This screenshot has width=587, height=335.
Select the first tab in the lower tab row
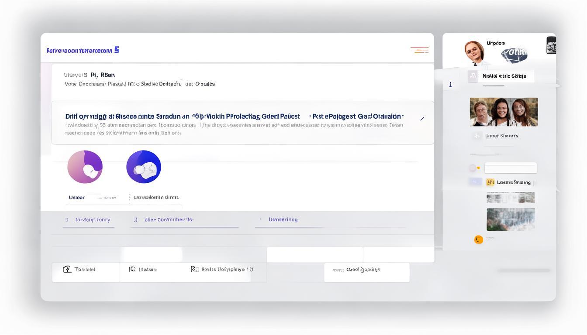click(89, 220)
